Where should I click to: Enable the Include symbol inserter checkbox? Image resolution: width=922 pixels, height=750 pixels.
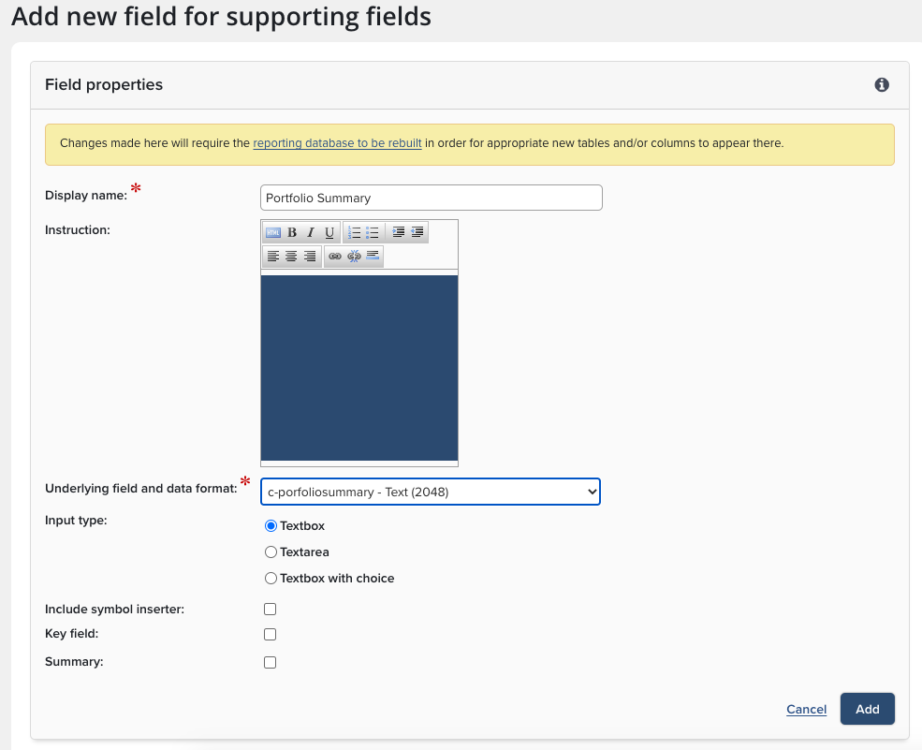click(271, 610)
